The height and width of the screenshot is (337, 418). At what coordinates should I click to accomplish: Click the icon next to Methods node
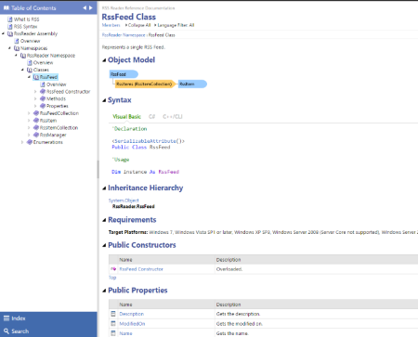tap(43, 98)
